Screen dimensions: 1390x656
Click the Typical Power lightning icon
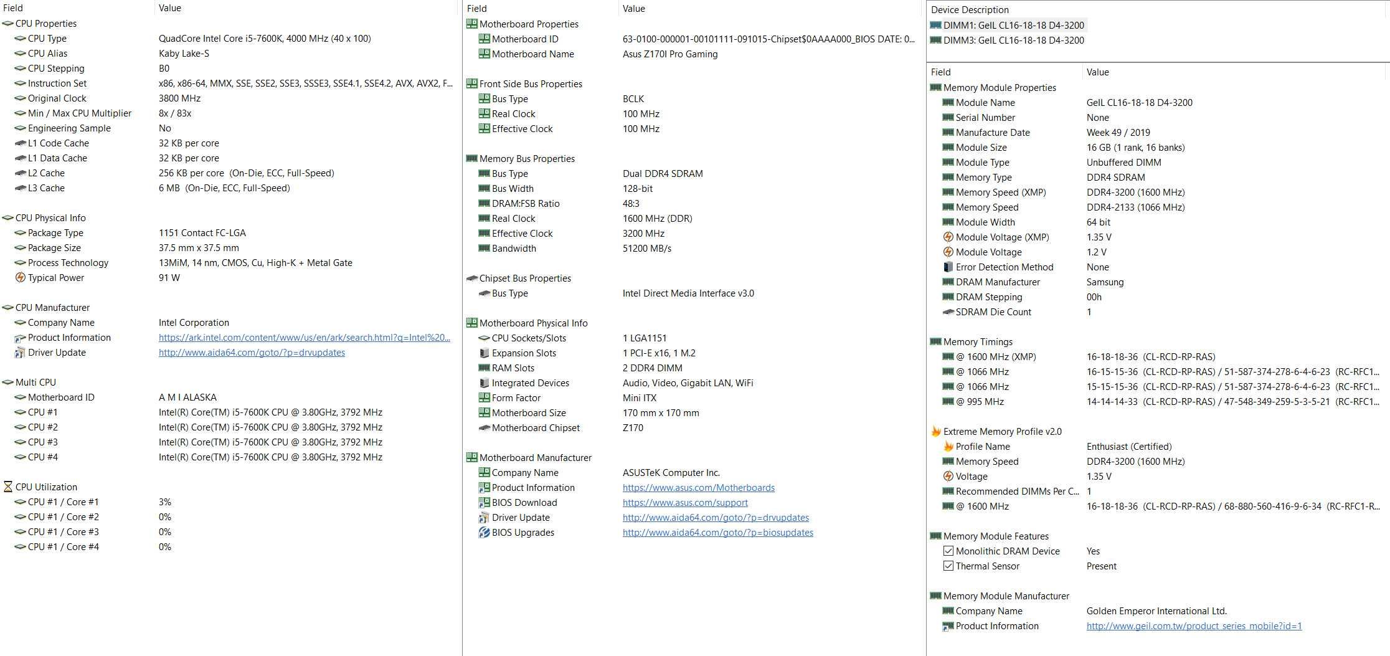click(20, 278)
